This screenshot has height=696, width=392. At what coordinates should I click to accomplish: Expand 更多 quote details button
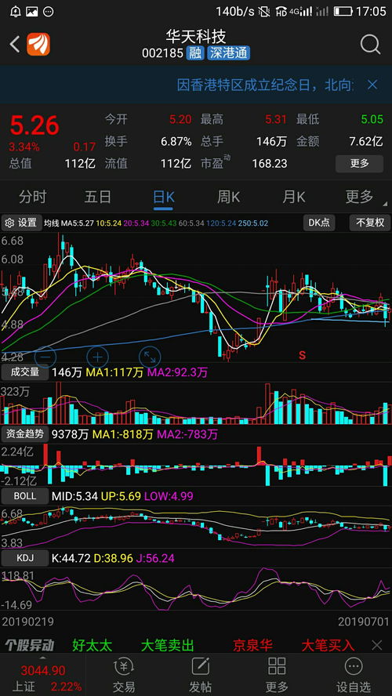pyautogui.click(x=359, y=163)
